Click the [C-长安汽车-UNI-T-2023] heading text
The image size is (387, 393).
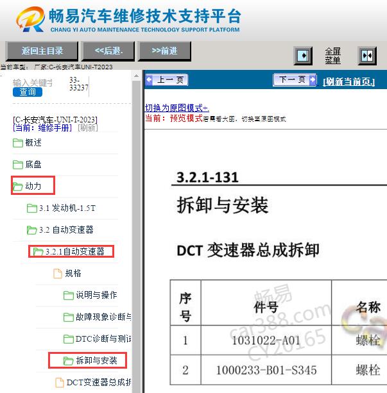point(55,119)
